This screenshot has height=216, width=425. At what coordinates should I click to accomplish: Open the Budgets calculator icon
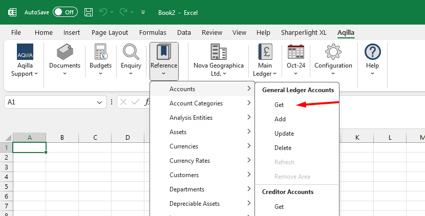pyautogui.click(x=100, y=52)
